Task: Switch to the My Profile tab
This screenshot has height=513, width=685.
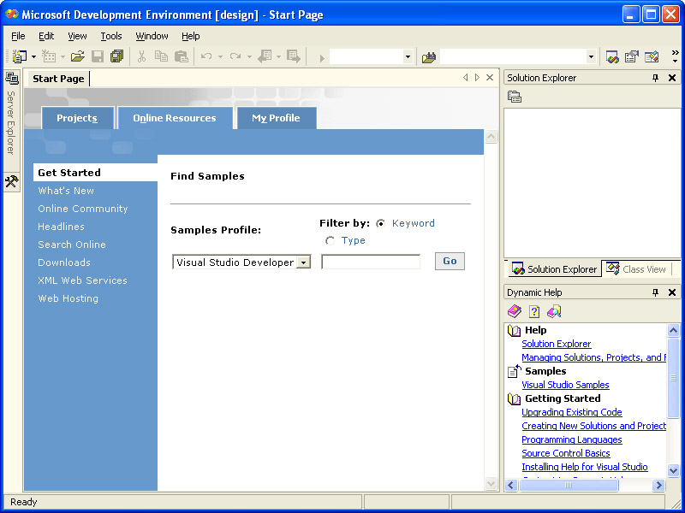Action: pos(276,118)
